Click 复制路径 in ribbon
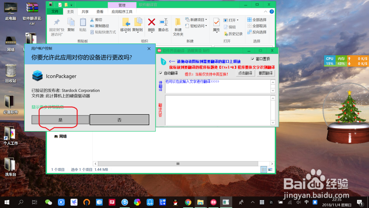Image resolution: width=369 pixels, height=208 pixels. (x=100, y=26)
